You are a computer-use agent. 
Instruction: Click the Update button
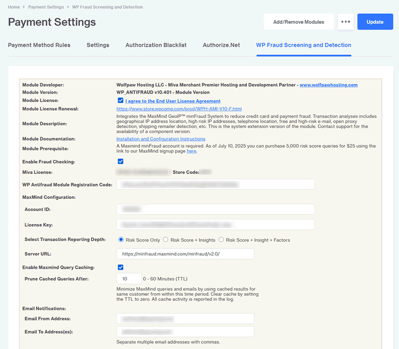(375, 22)
